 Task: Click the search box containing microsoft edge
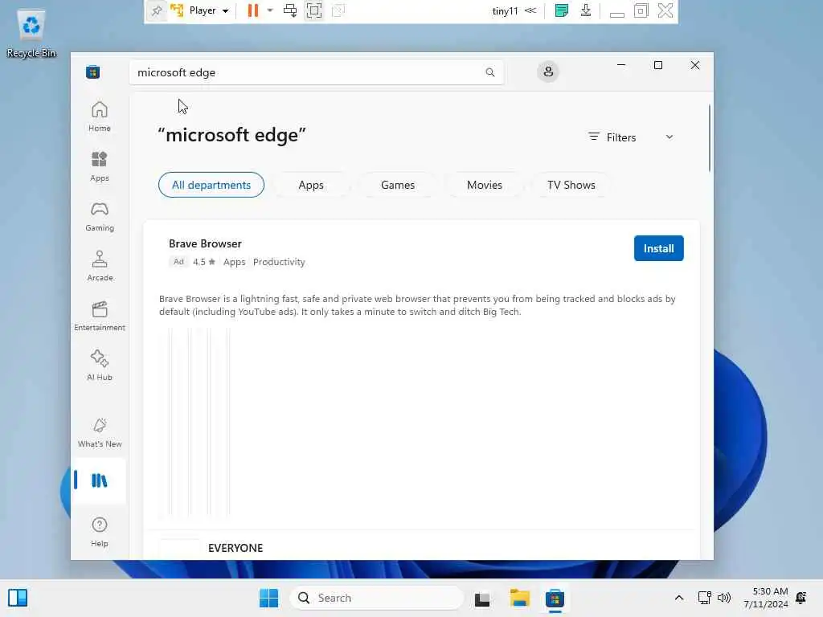(x=317, y=72)
